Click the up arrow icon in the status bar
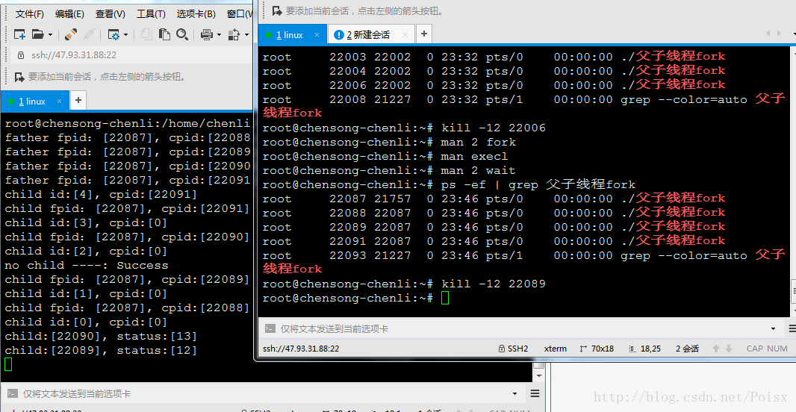The width and height of the screenshot is (796, 412). [x=716, y=349]
